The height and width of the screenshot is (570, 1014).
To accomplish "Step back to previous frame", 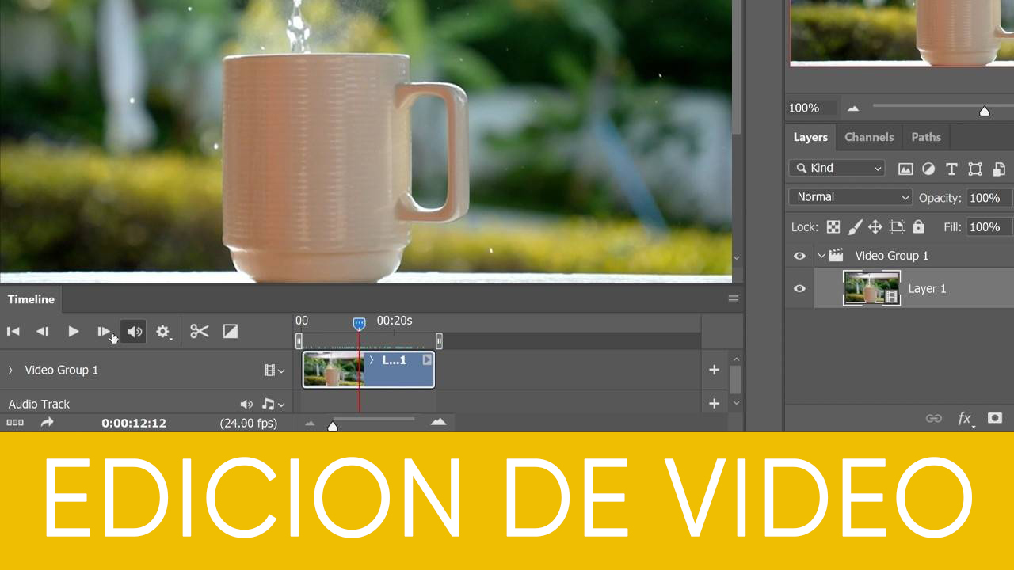I will point(43,332).
